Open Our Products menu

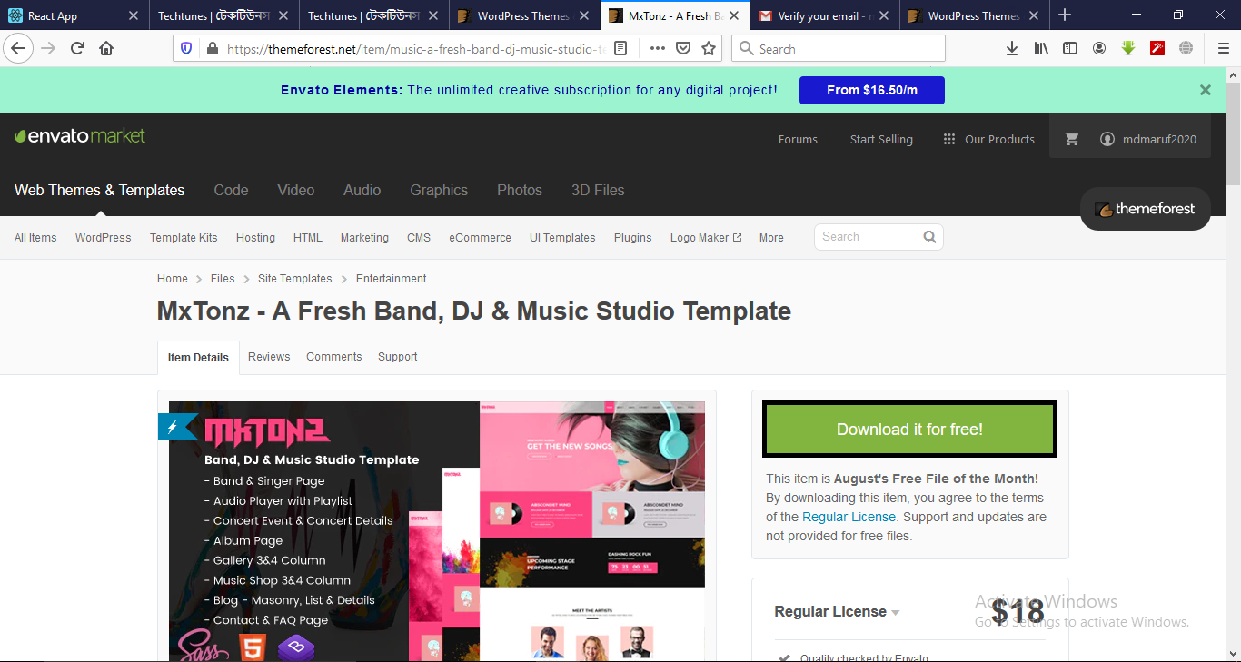click(988, 139)
